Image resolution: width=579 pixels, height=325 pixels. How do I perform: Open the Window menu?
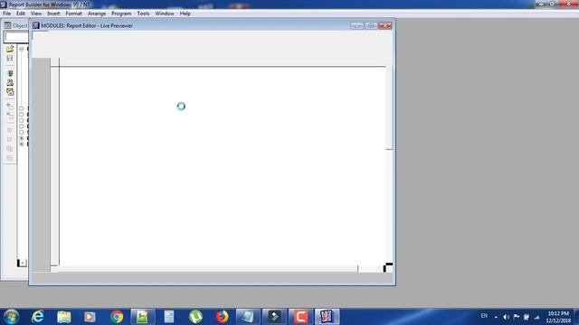click(x=165, y=14)
